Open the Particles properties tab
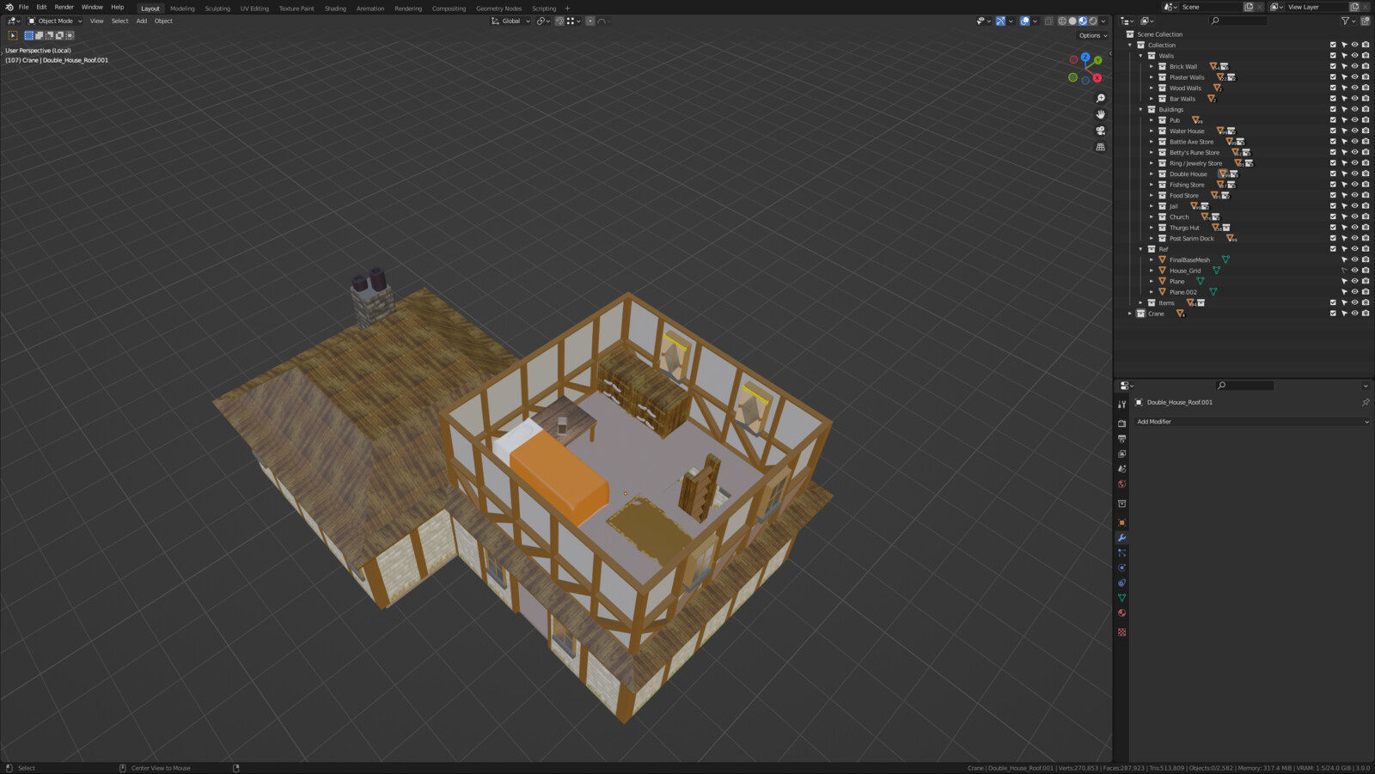The height and width of the screenshot is (774, 1375). (1121, 552)
